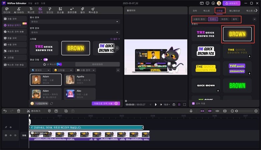
Task: Switch to 텍스트 tab in right panel
Action: pos(207,11)
